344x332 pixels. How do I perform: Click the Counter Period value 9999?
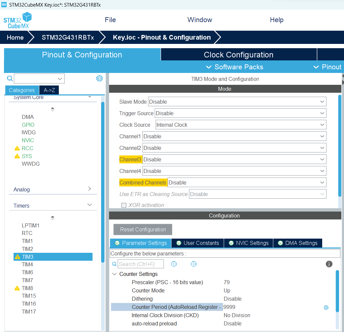click(x=229, y=307)
